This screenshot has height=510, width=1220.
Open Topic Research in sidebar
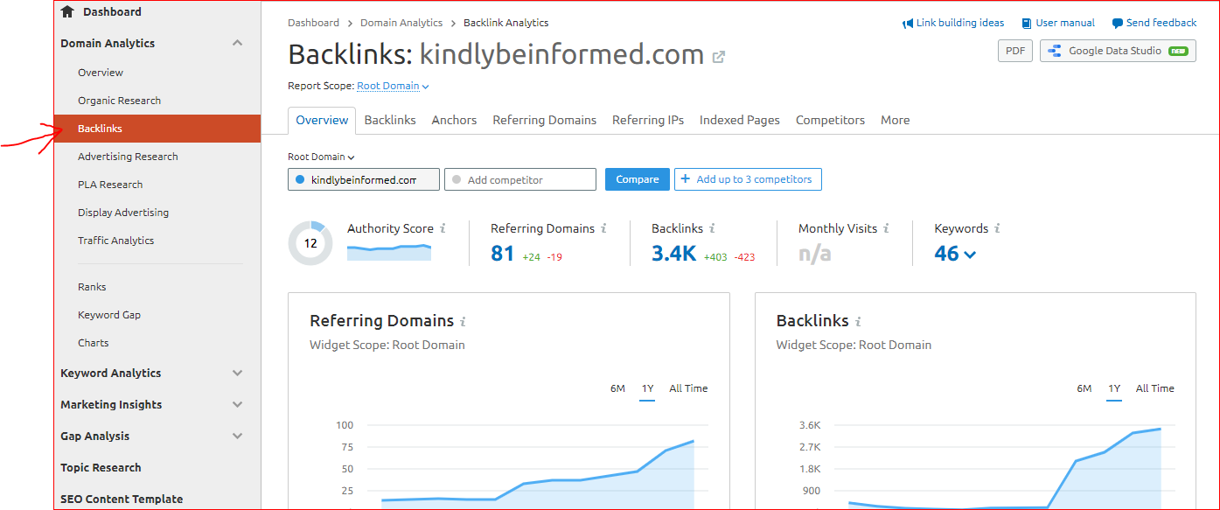click(101, 467)
